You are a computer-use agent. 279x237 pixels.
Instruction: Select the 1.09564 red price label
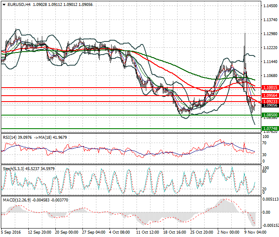point(270,96)
